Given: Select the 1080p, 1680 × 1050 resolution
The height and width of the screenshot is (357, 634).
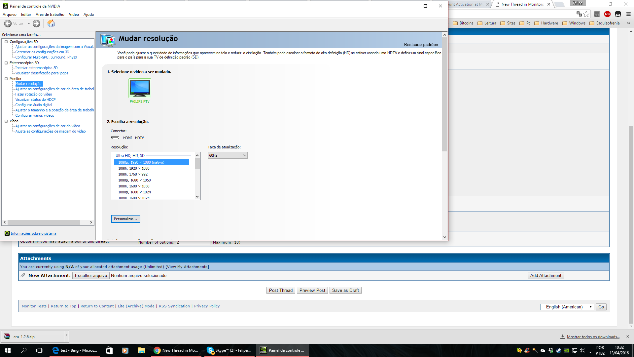Looking at the screenshot, I should [x=134, y=180].
